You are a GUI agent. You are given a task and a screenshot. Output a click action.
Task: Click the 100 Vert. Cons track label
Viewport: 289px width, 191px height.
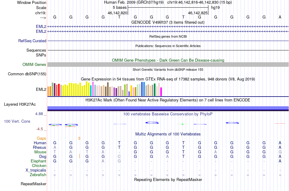pos(17,121)
